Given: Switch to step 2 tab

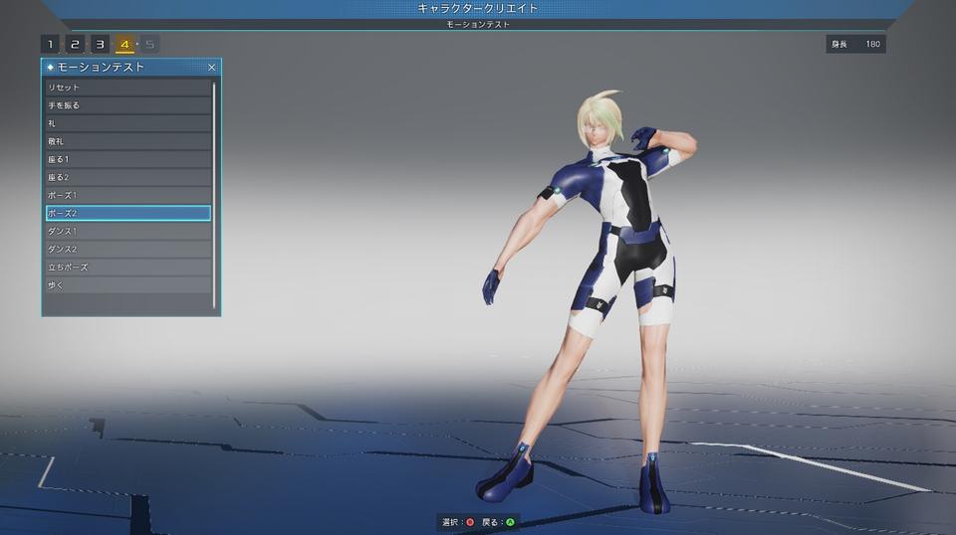Looking at the screenshot, I should point(75,44).
